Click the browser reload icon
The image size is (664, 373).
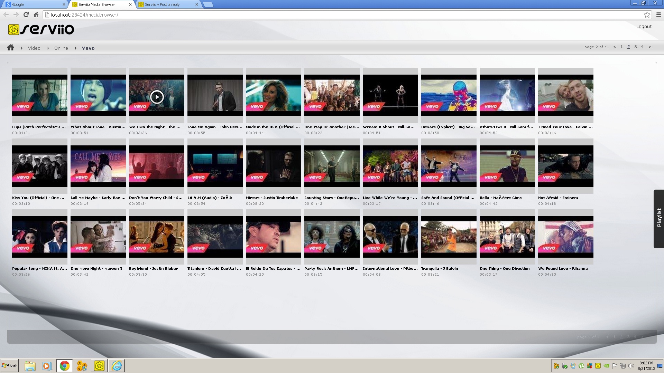[26, 15]
